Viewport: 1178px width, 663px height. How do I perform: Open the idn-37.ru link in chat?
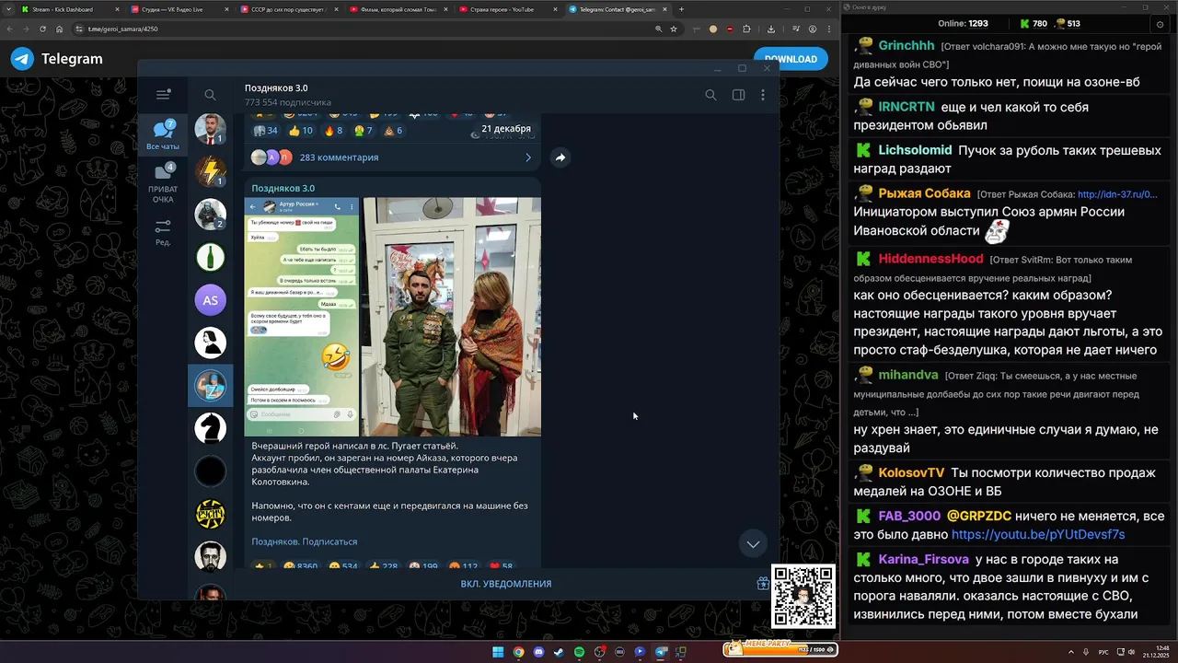coord(1117,194)
